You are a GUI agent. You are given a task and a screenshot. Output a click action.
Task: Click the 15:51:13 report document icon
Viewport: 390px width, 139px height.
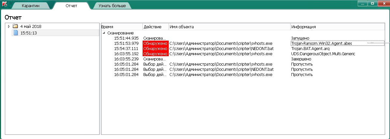tap(16, 33)
